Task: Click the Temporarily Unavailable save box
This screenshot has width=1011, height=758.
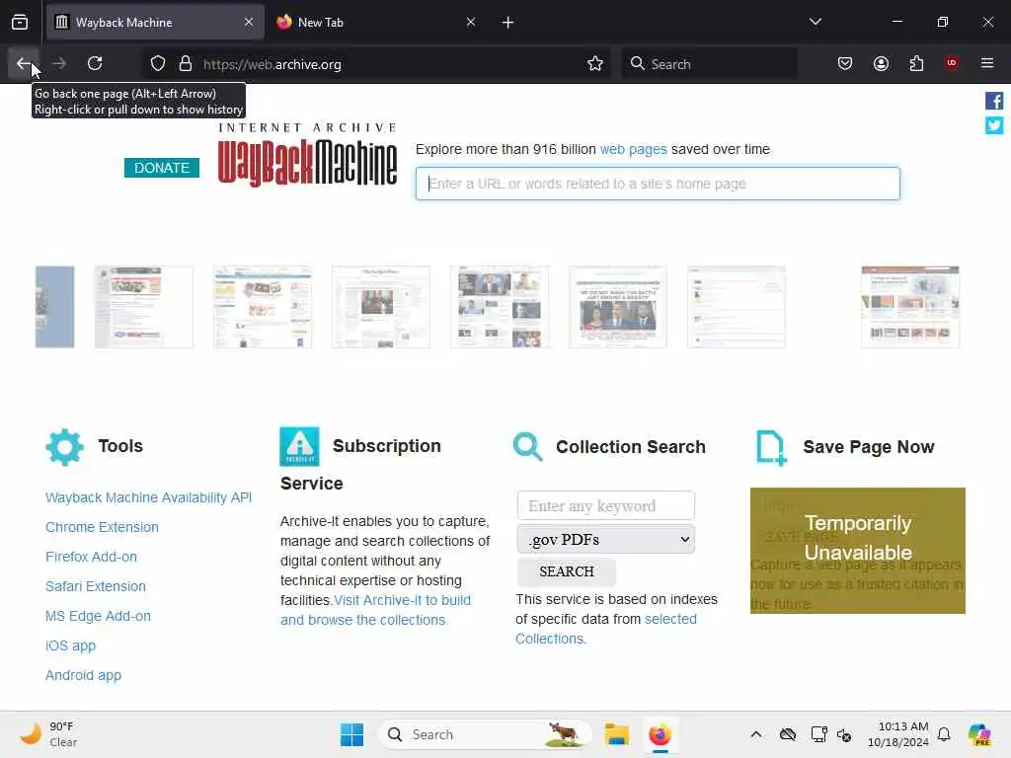Action: [858, 551]
